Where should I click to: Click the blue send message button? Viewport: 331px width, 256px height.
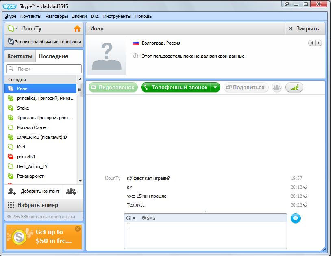[296, 218]
